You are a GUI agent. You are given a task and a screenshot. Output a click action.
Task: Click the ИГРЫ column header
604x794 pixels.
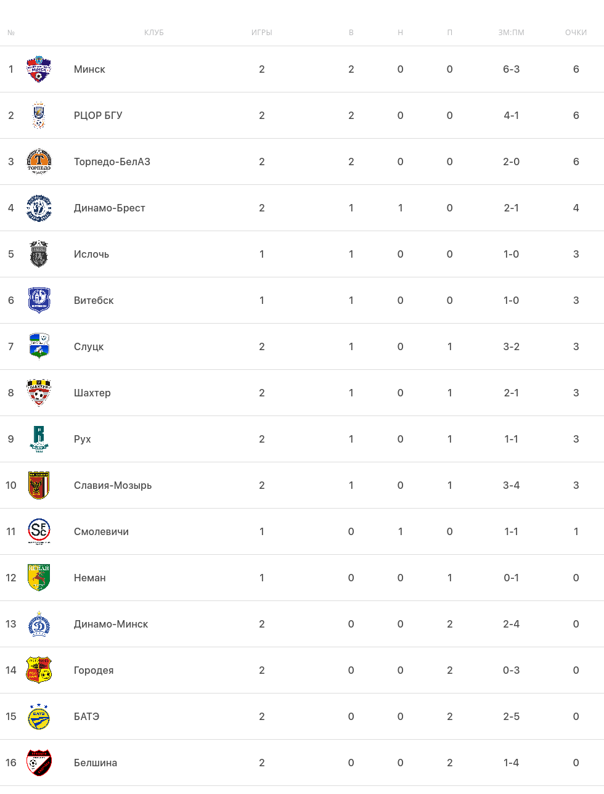click(262, 33)
